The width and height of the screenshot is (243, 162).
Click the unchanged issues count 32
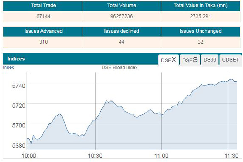(200, 42)
